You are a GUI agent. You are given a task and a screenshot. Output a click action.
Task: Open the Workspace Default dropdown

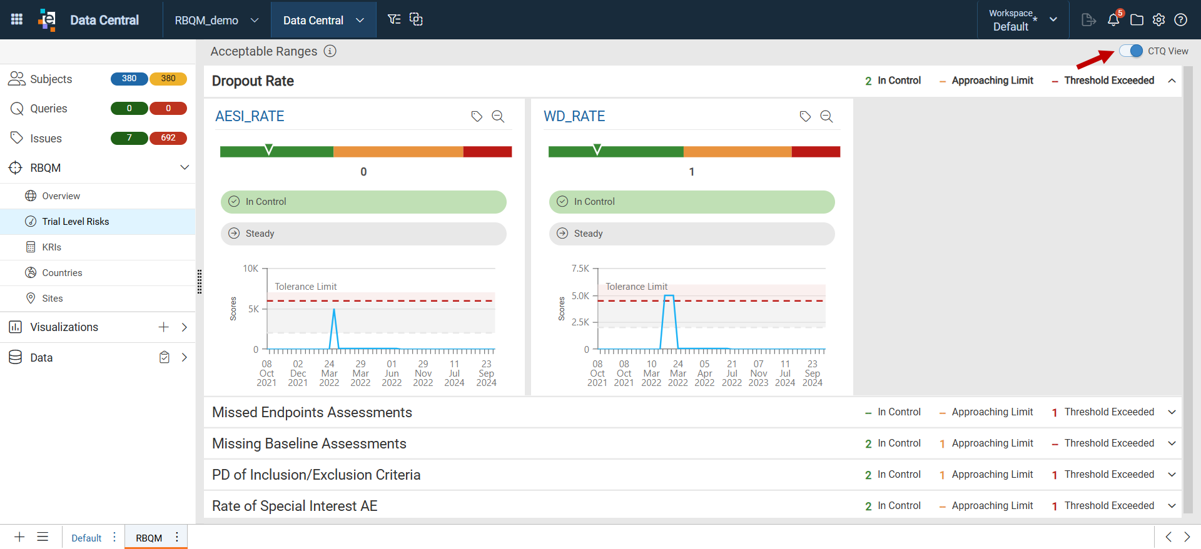coord(1023,20)
